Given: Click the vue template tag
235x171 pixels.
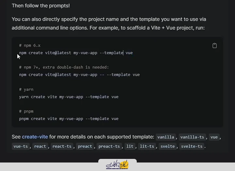Looking at the screenshot, I should pyautogui.click(x=214, y=137).
